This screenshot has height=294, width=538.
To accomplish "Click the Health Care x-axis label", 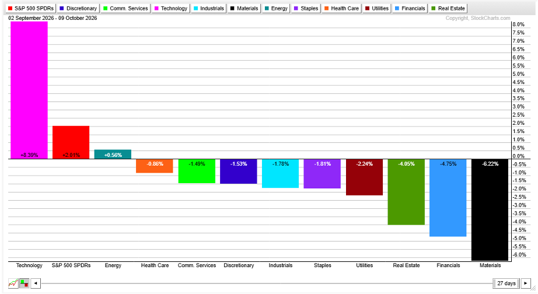I will [x=155, y=265].
